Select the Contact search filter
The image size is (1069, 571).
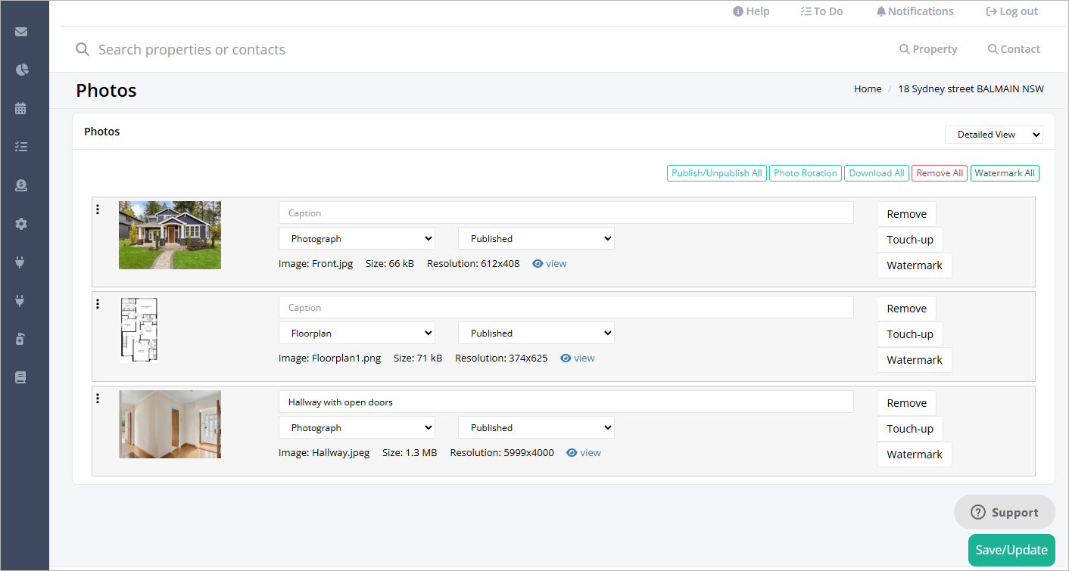1014,49
